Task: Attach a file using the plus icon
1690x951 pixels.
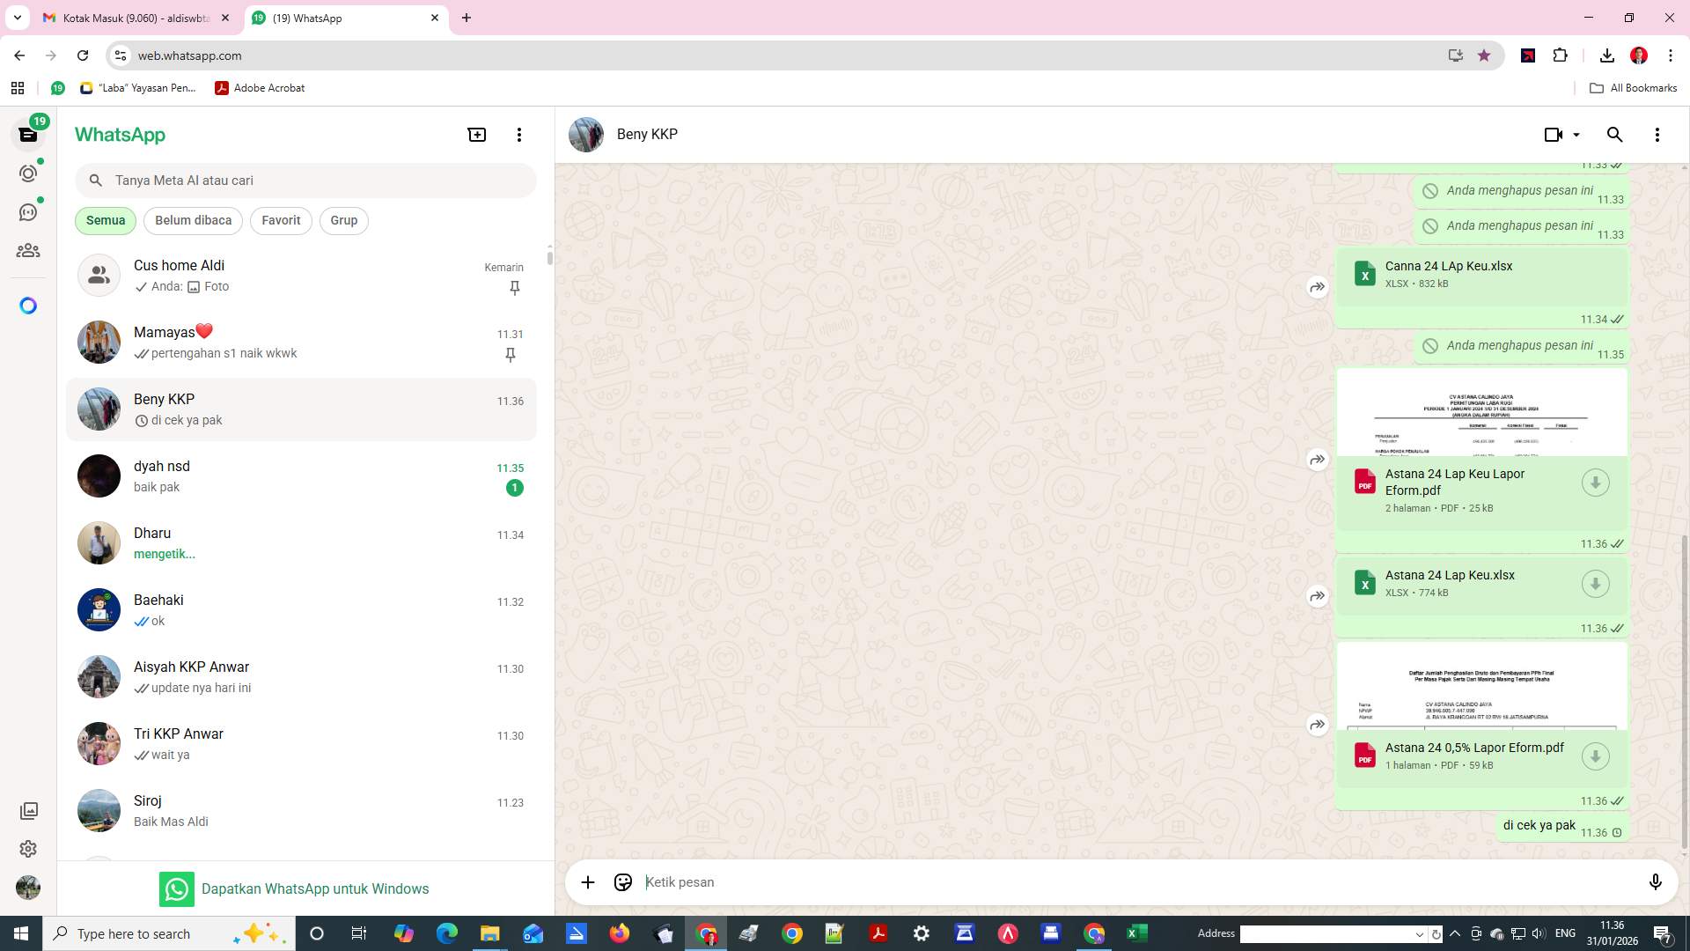Action: (587, 881)
